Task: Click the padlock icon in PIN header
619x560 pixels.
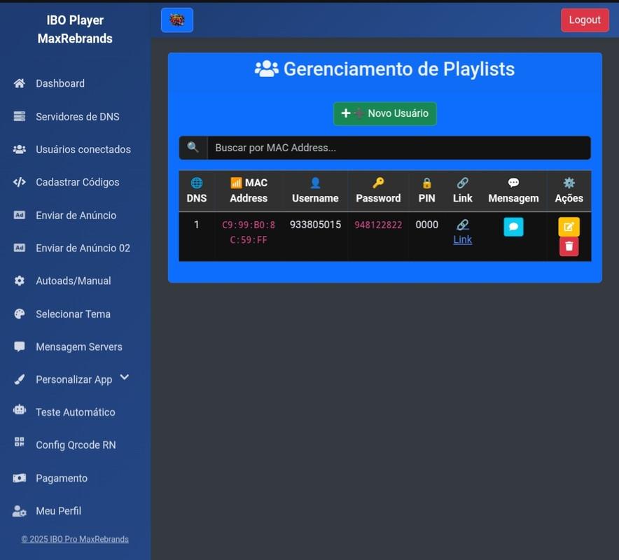Action: tap(426, 183)
